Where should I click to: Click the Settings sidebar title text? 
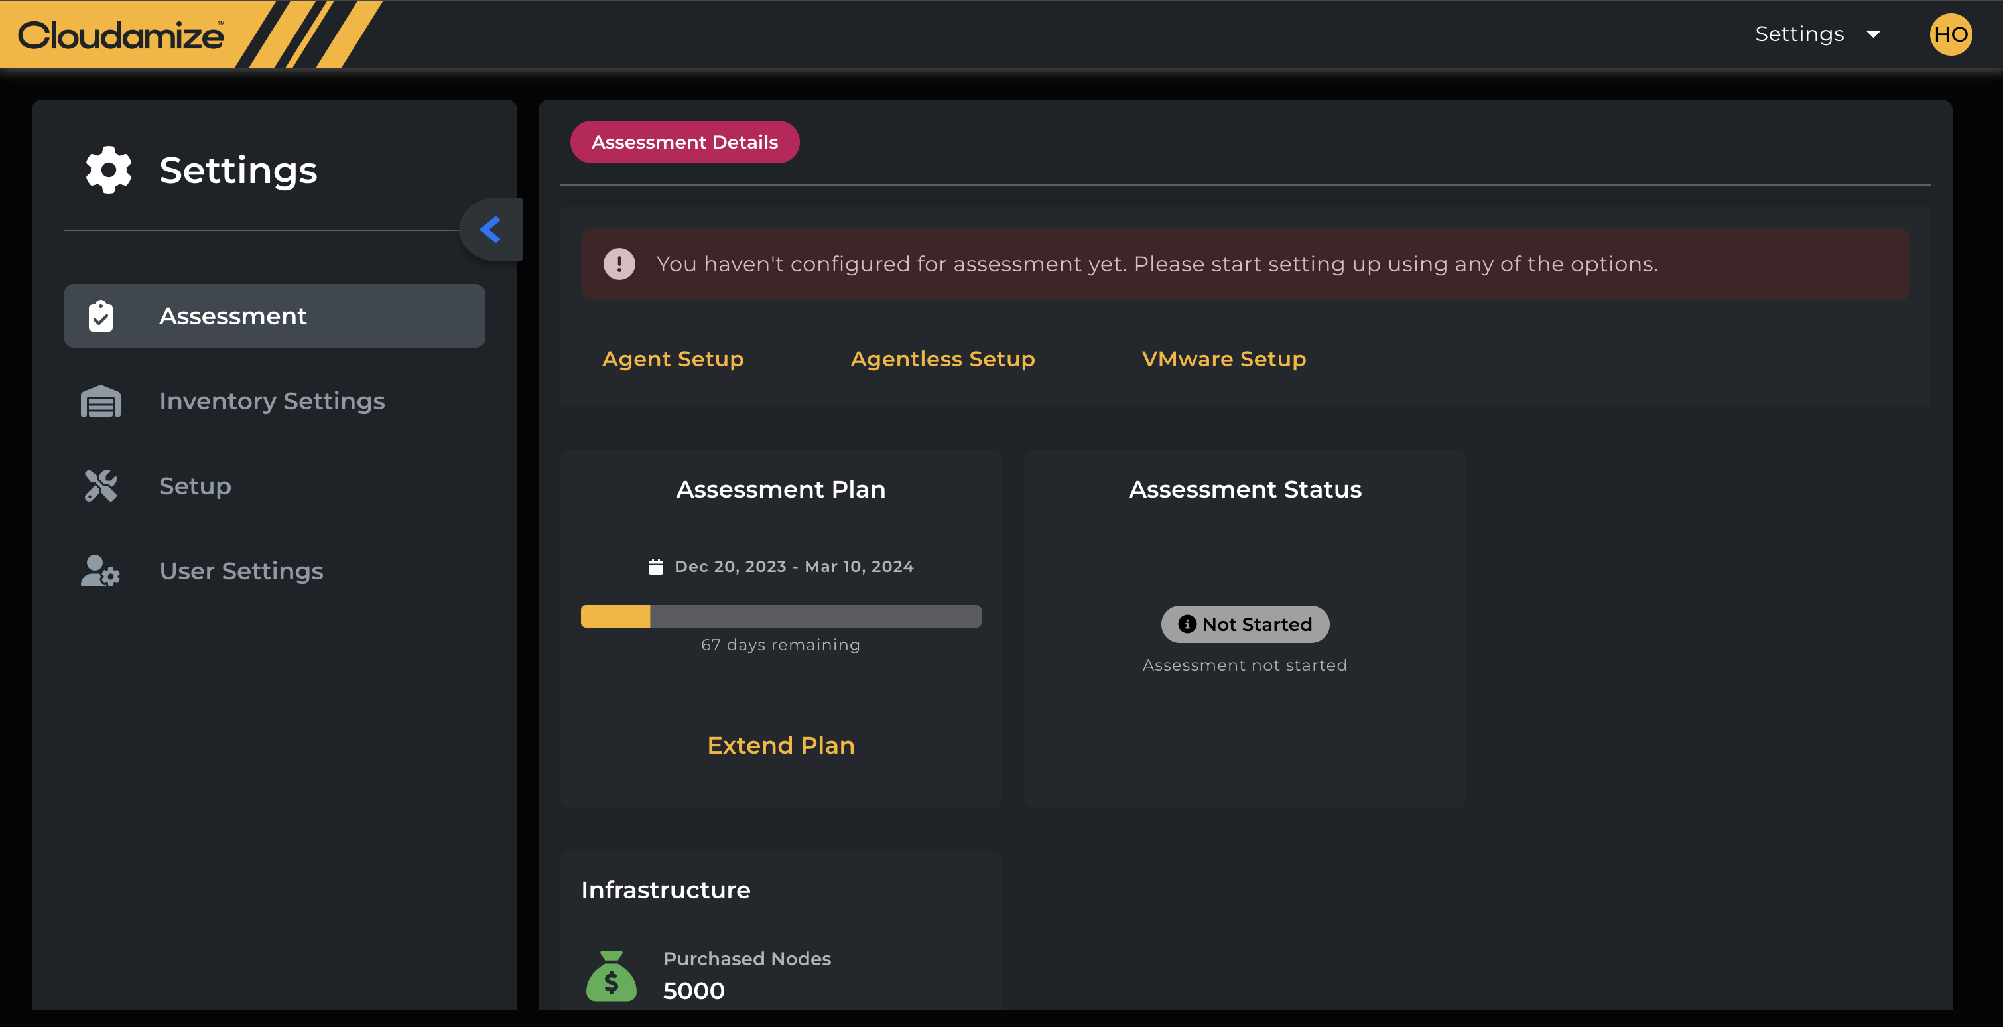tap(238, 170)
